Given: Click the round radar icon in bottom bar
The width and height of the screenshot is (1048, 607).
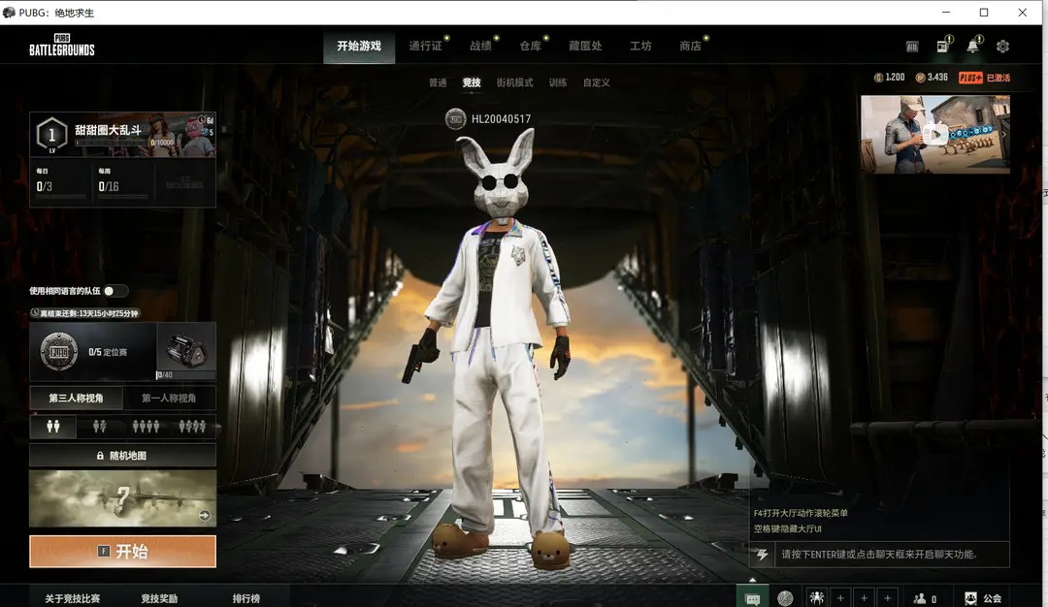Looking at the screenshot, I should tap(785, 598).
